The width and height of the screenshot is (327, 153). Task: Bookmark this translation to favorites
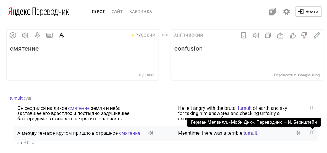[244, 36]
